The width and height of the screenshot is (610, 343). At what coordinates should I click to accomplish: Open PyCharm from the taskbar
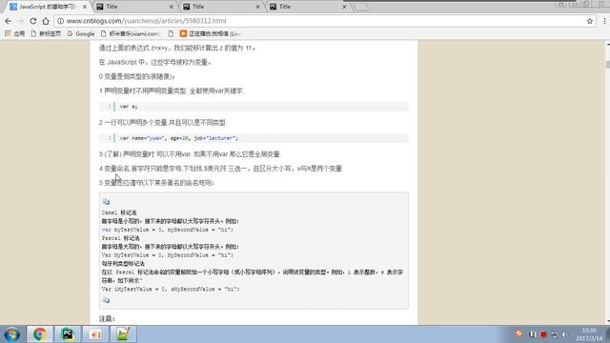tap(68, 334)
